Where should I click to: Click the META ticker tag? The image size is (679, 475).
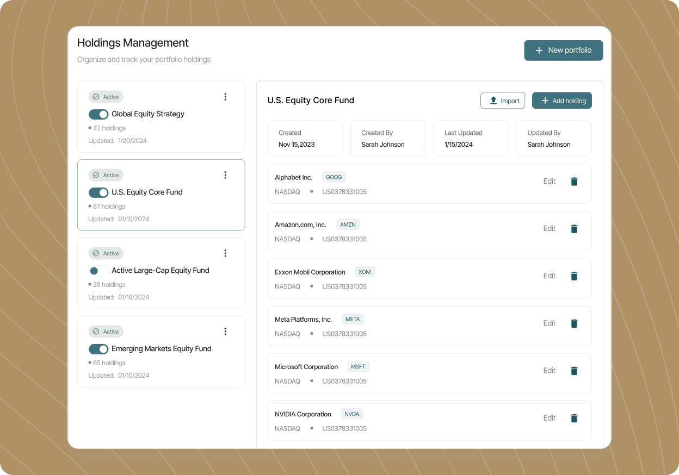tap(353, 319)
